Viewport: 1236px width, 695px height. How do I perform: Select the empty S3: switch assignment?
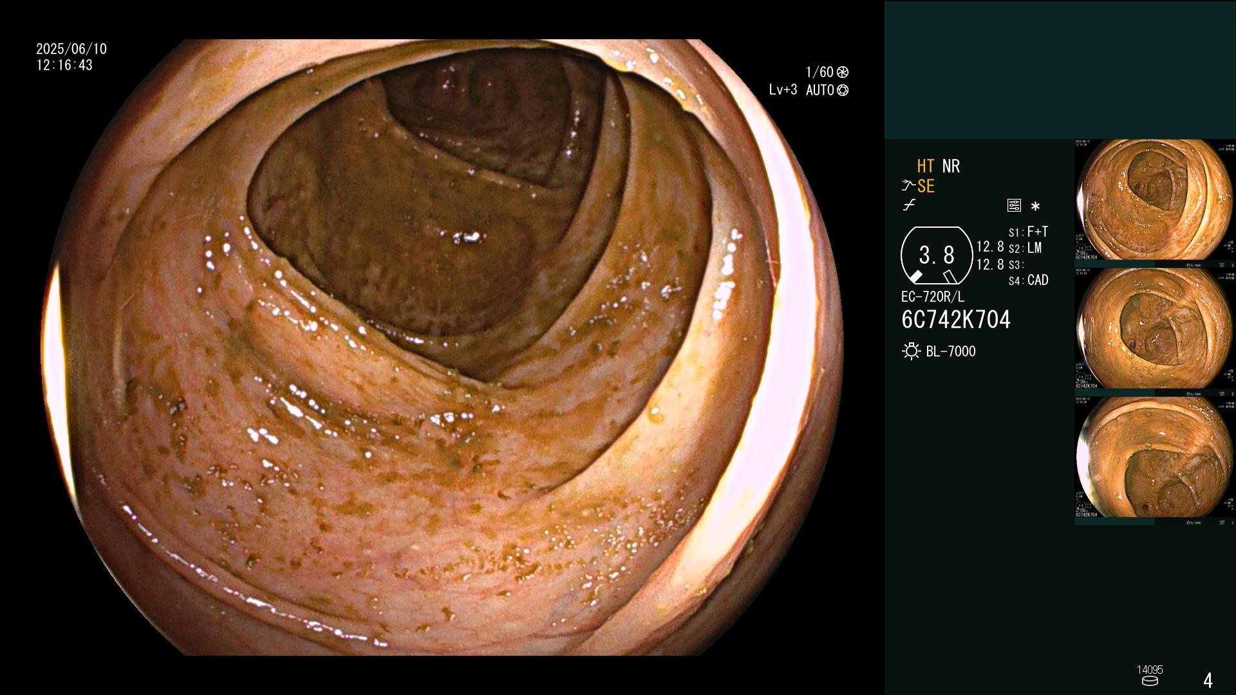1016,265
